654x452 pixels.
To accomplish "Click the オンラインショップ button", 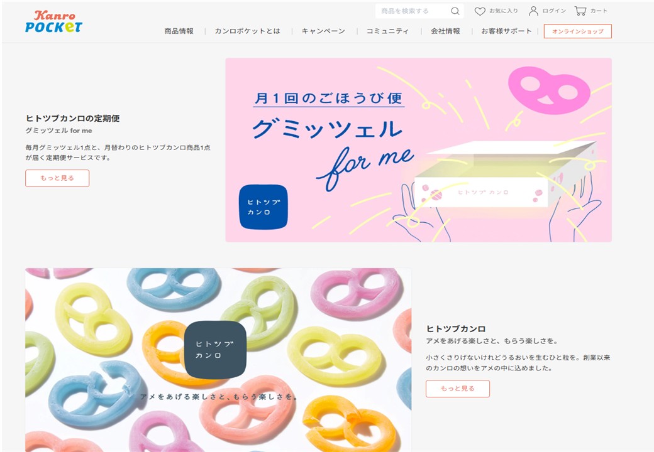I will point(578,31).
